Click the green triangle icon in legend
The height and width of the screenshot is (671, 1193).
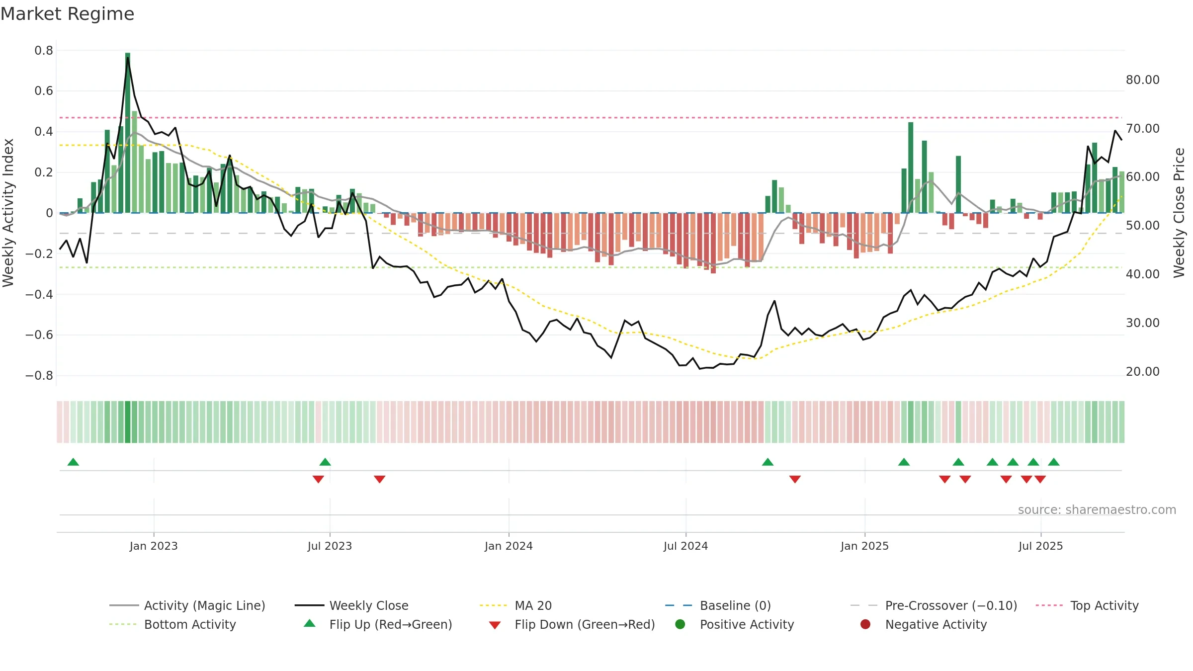tap(310, 623)
